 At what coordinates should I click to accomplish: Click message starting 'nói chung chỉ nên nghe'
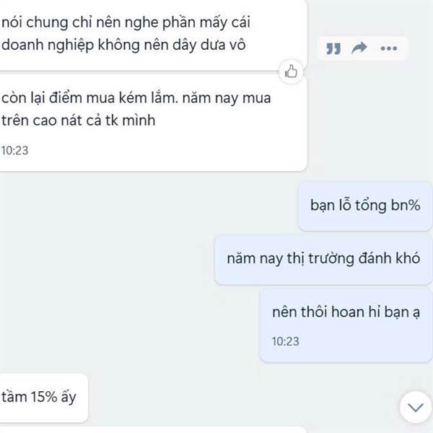click(153, 35)
